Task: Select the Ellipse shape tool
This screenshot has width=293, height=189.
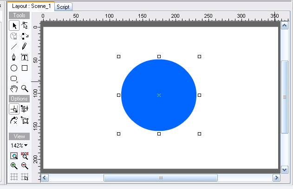Action: [14, 68]
